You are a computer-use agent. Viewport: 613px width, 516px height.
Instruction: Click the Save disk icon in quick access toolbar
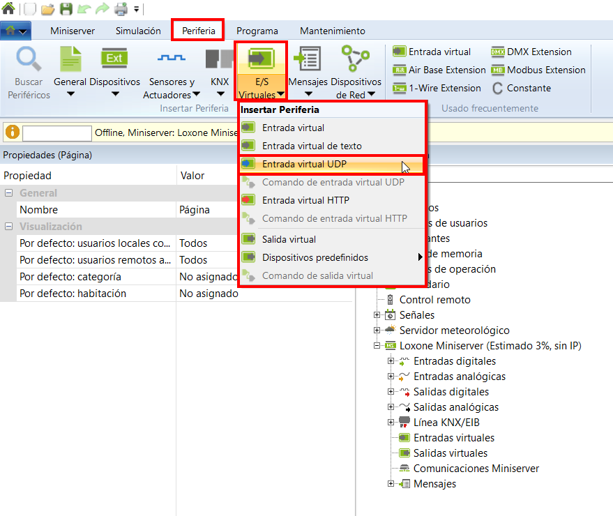pos(66,9)
